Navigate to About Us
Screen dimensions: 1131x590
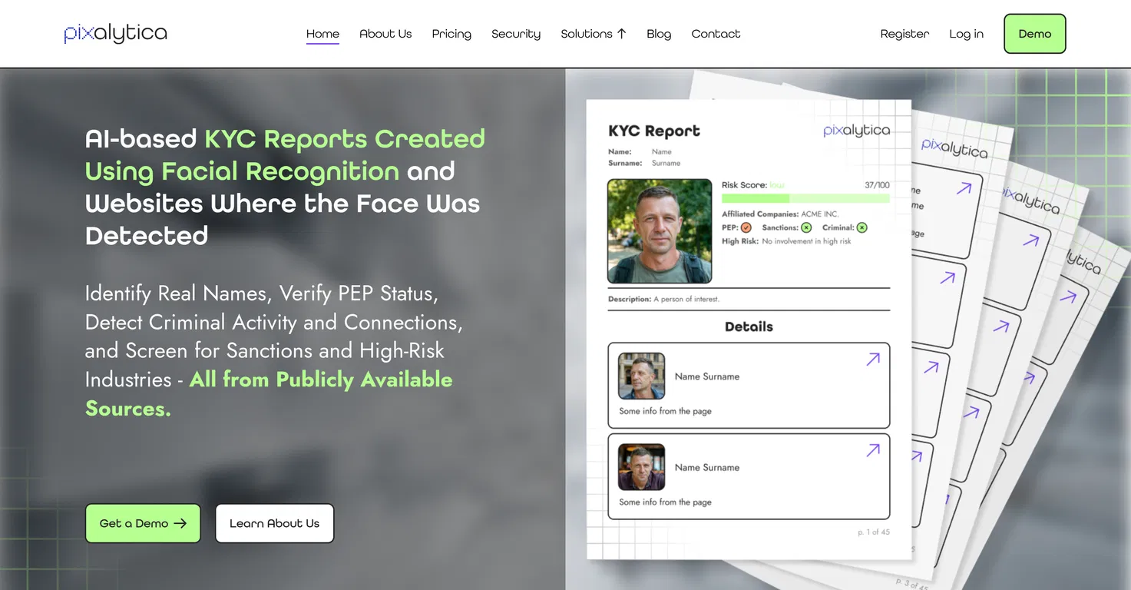[x=385, y=34]
